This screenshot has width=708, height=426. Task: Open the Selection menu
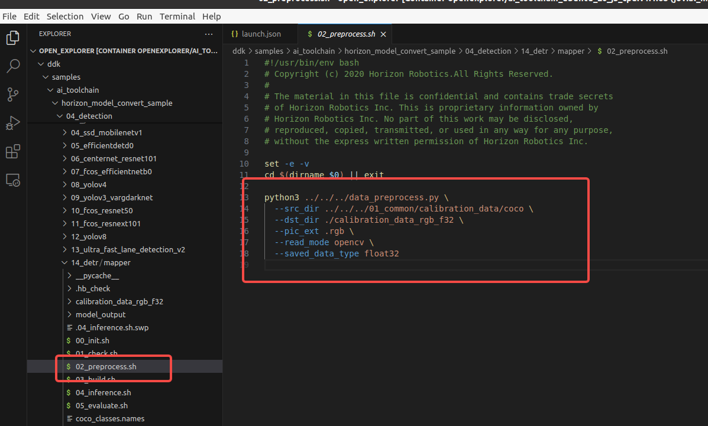tap(65, 17)
